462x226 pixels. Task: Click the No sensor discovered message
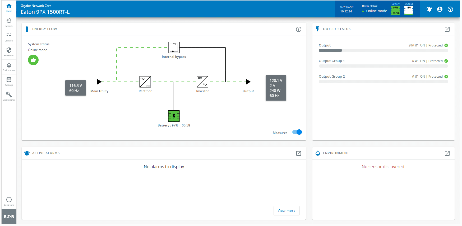tap(383, 167)
